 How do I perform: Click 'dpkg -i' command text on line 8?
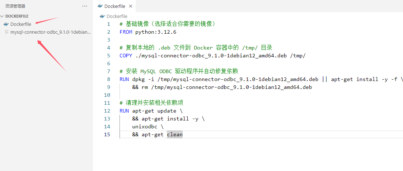point(143,79)
